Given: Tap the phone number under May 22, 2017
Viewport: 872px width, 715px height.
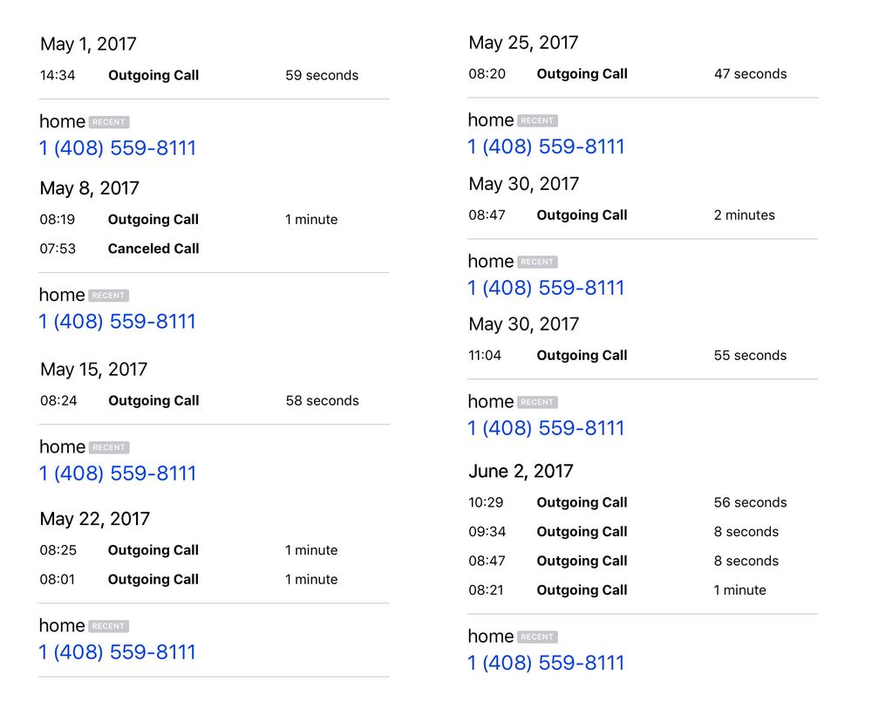Looking at the screenshot, I should click(118, 652).
